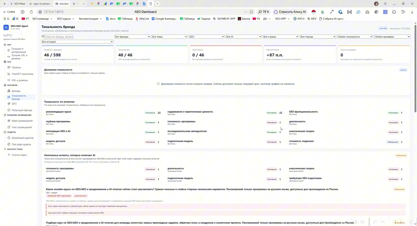417x226 pixels.
Task: Click the list icon beside Список задач
Action: tap(9, 155)
